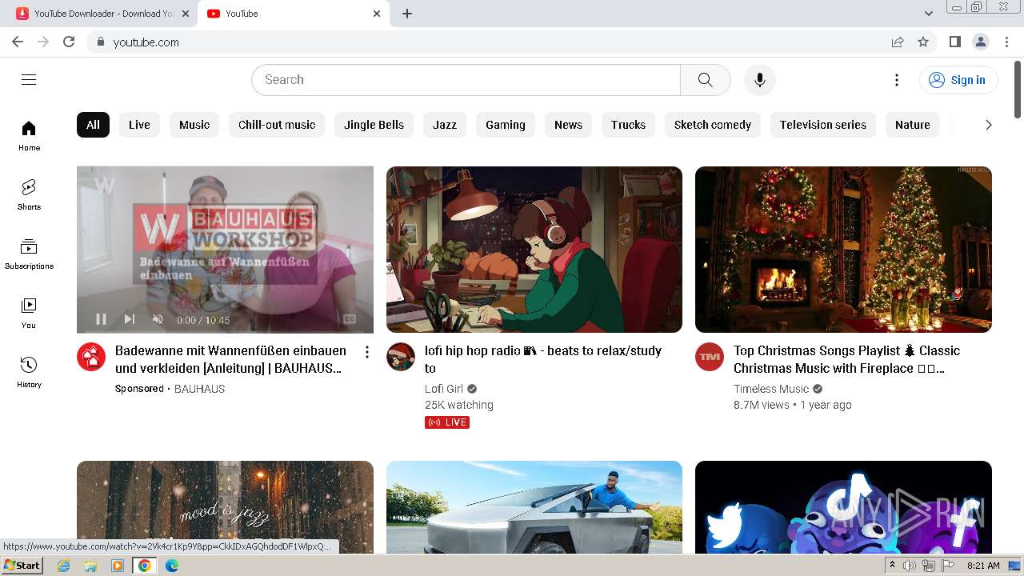Toggle Chrome side panel
The width and height of the screenshot is (1024, 576).
pos(954,42)
